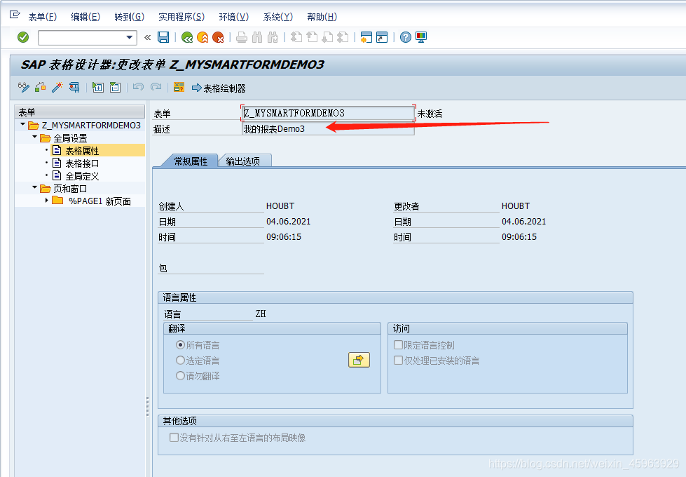Collapse the 页和窗口 folder node
686x477 pixels.
(34, 188)
